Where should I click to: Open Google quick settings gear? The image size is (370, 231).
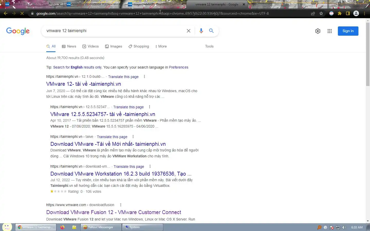pos(318,31)
